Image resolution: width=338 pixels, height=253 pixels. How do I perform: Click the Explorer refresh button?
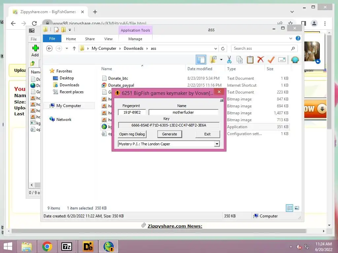pyautogui.click(x=223, y=48)
